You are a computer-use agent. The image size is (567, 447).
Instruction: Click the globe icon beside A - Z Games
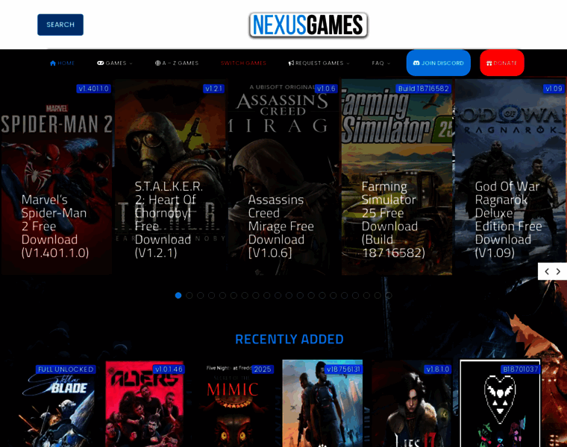coord(157,63)
